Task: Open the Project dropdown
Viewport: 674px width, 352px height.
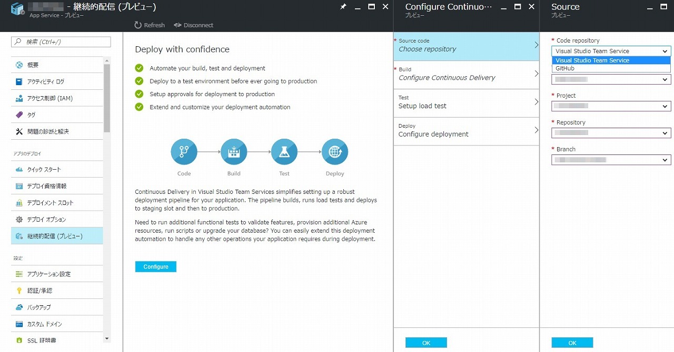Action: coord(611,106)
